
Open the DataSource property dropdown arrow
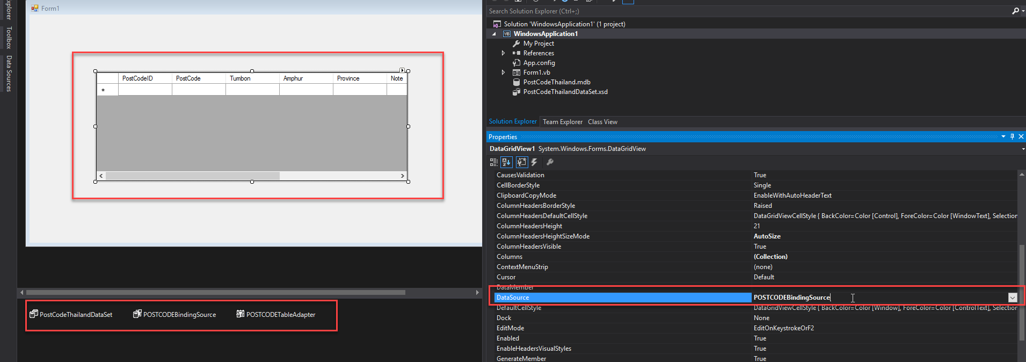(x=1012, y=298)
